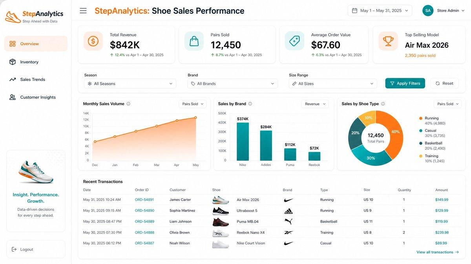471x264 pixels.
Task: Click the Reset button
Action: (x=444, y=83)
